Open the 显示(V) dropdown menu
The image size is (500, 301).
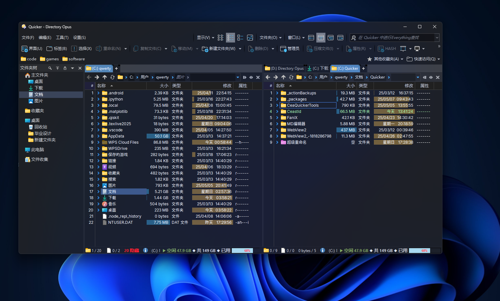(x=205, y=38)
